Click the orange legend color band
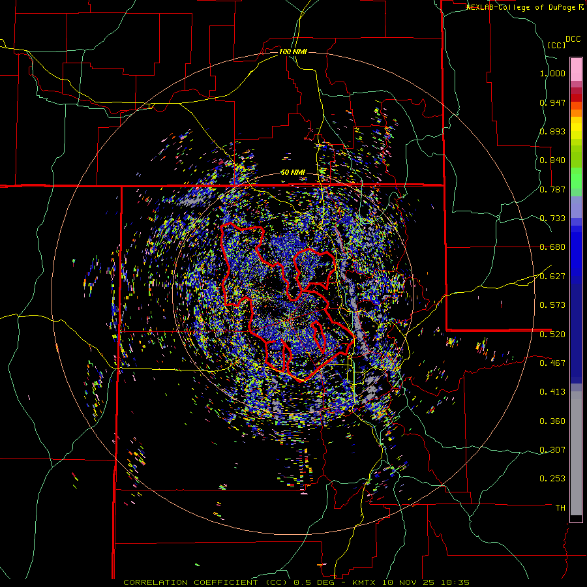The image size is (587, 587). pyautogui.click(x=576, y=113)
